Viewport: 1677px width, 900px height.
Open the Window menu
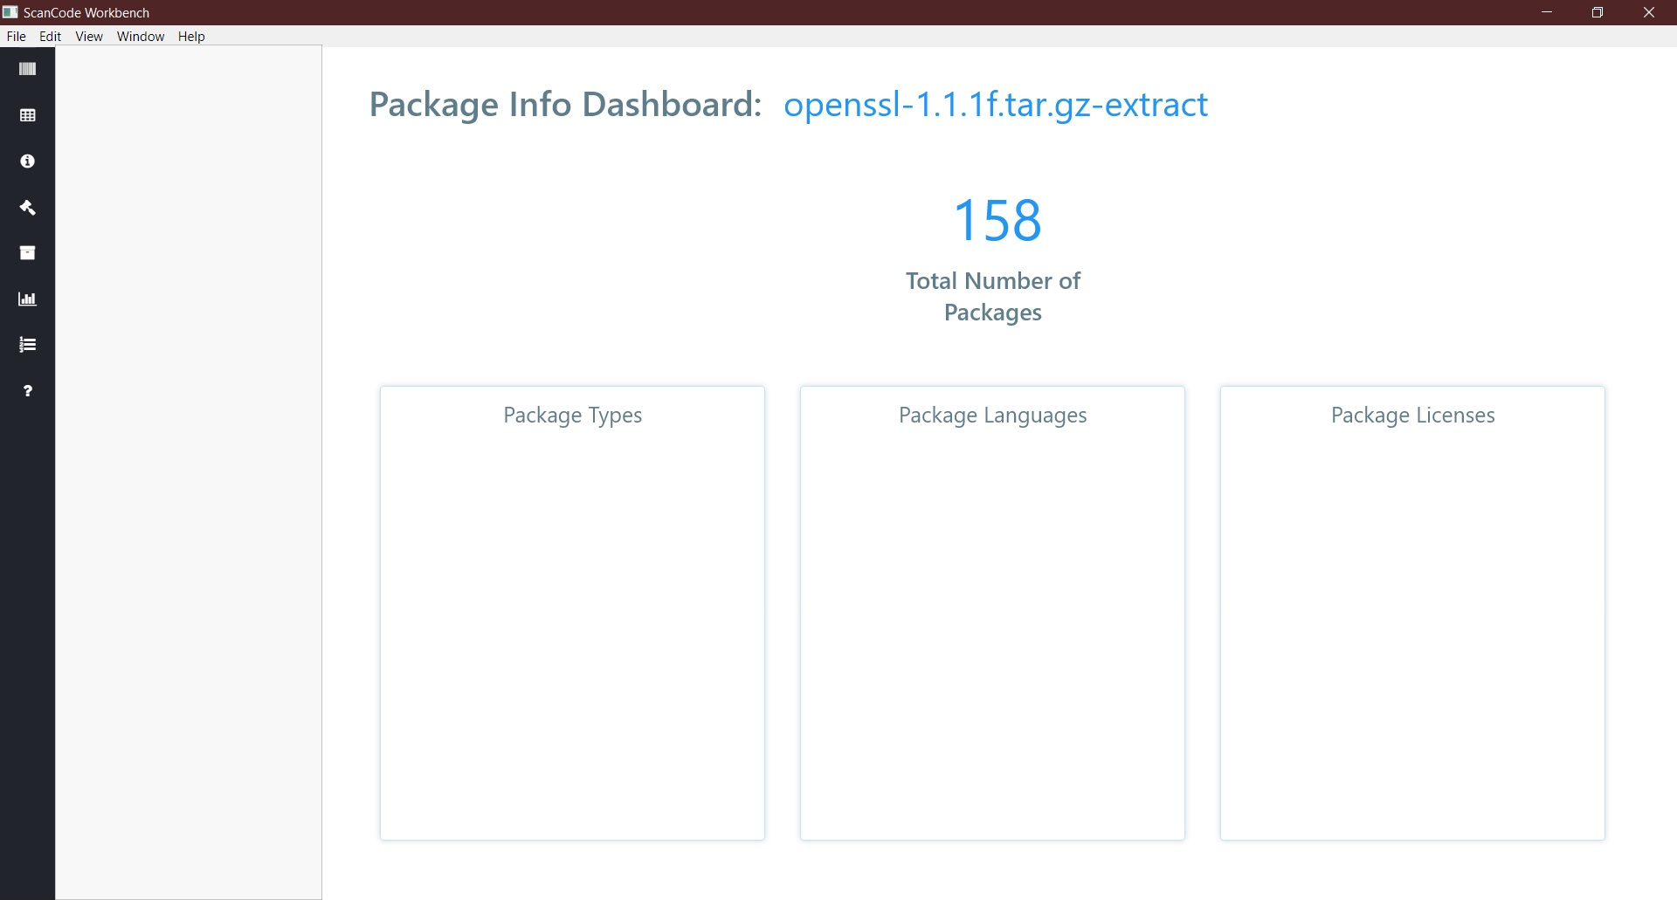pyautogui.click(x=140, y=36)
